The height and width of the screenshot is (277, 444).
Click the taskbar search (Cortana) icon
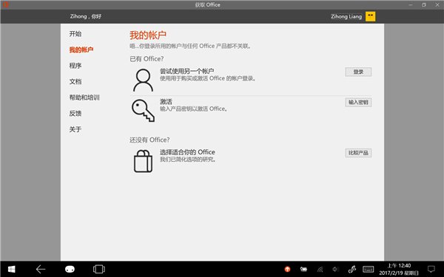click(70, 269)
